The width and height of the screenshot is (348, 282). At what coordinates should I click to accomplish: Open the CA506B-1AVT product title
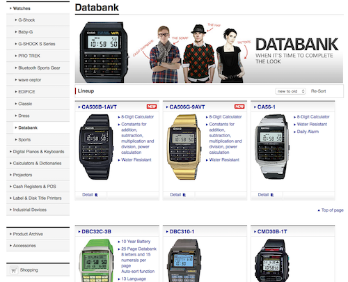[99, 107]
